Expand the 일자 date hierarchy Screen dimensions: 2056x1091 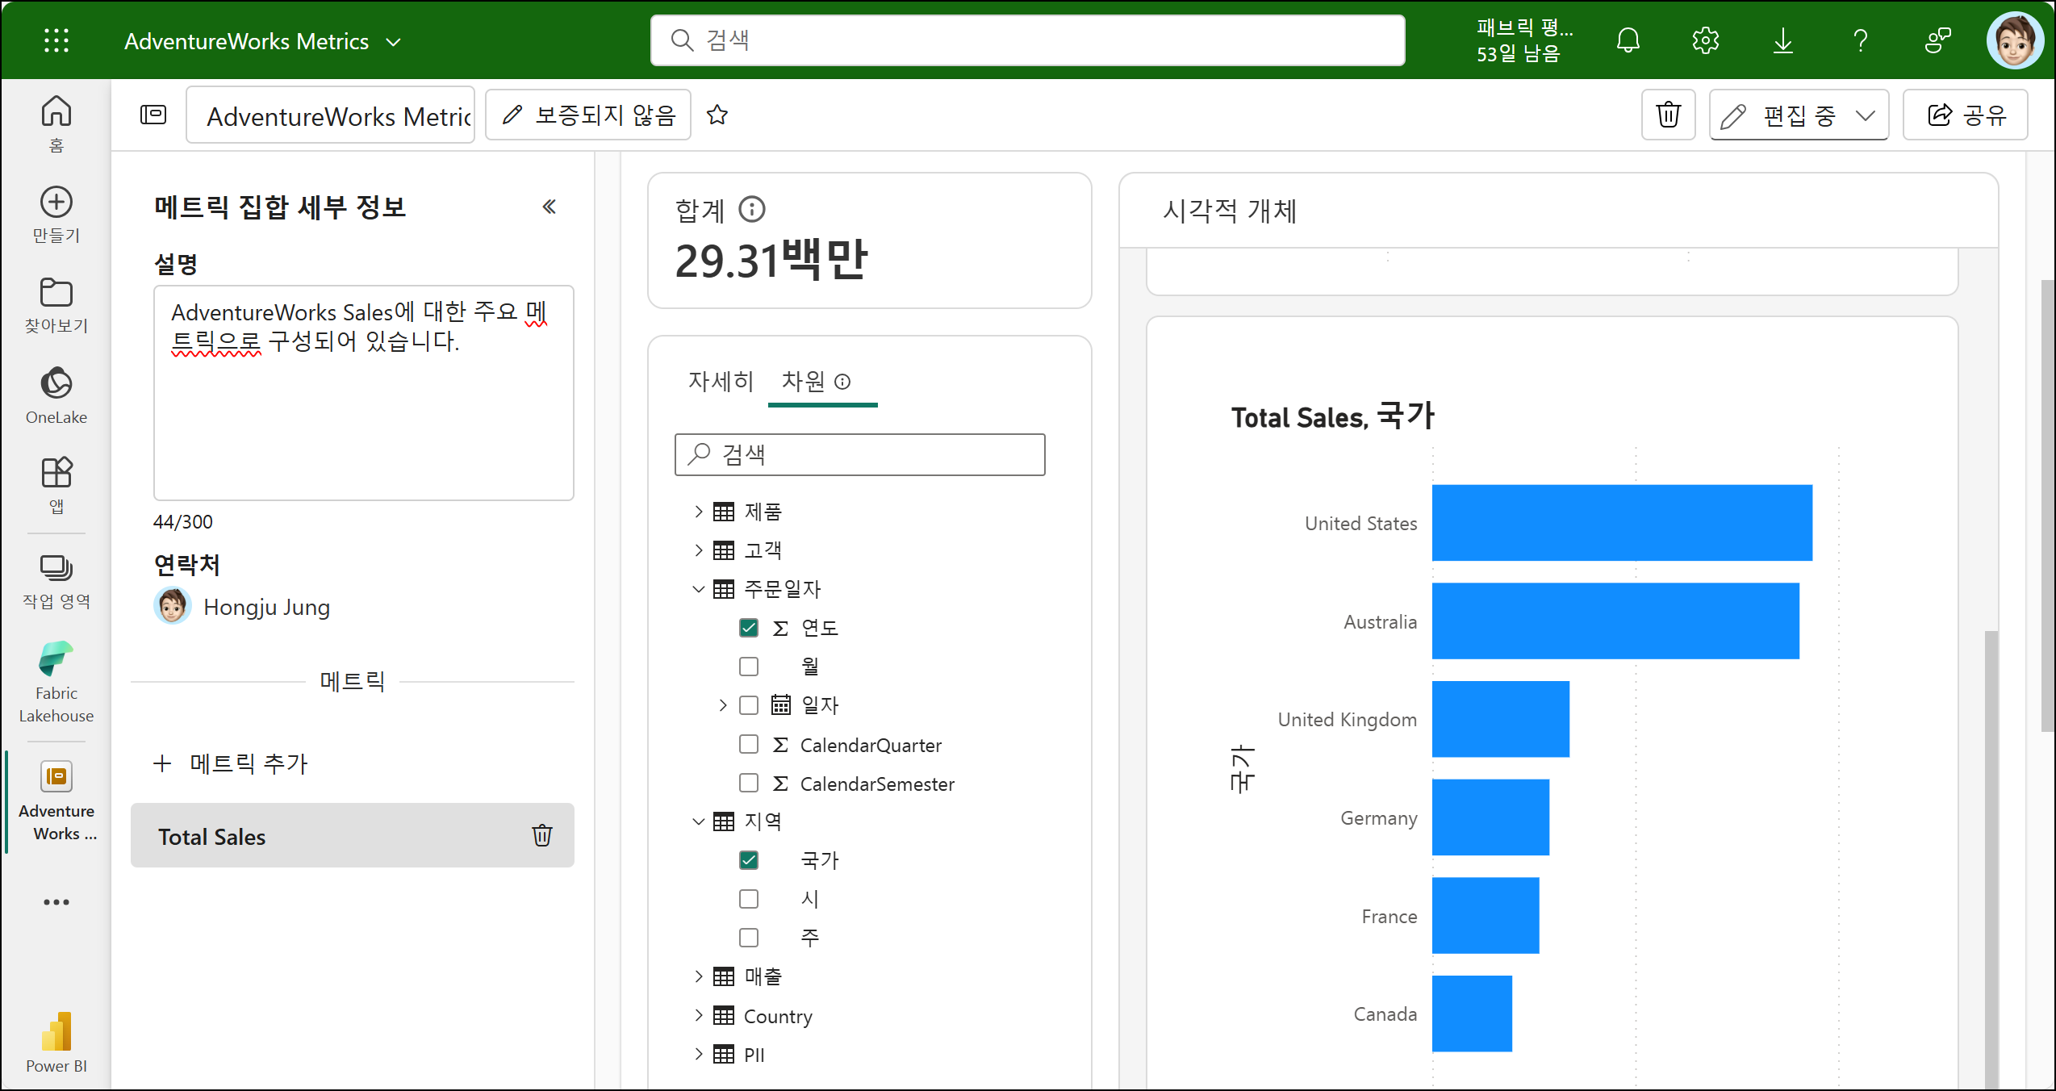point(723,705)
